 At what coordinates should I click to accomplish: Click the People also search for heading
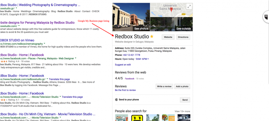click(131, 111)
